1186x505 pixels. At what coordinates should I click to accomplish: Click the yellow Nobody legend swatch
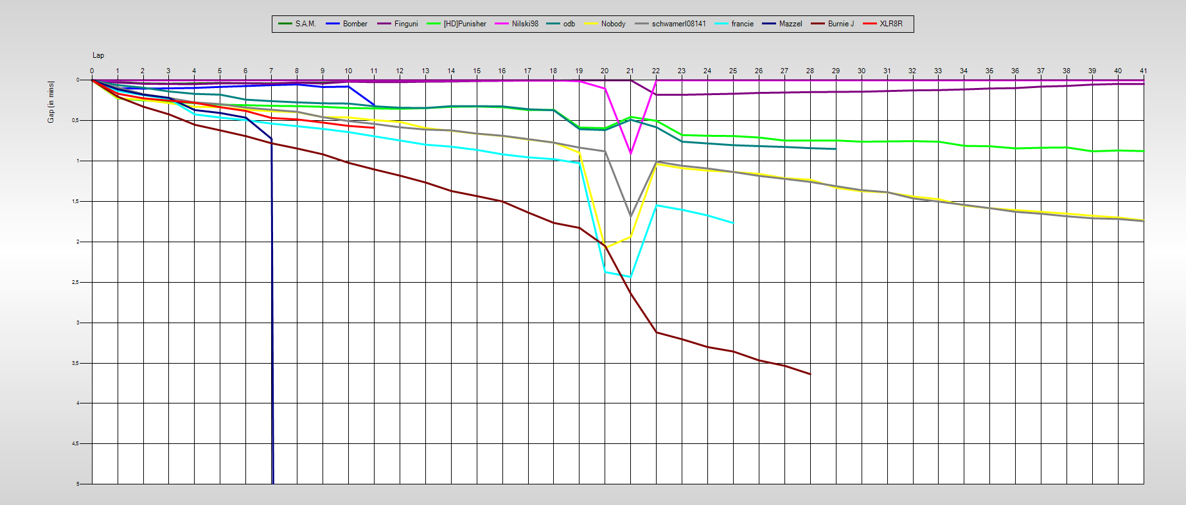[x=591, y=24]
